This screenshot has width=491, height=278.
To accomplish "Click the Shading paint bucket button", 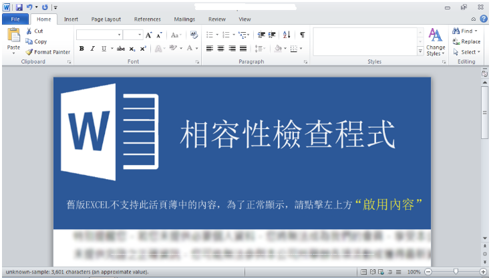I will (x=277, y=48).
